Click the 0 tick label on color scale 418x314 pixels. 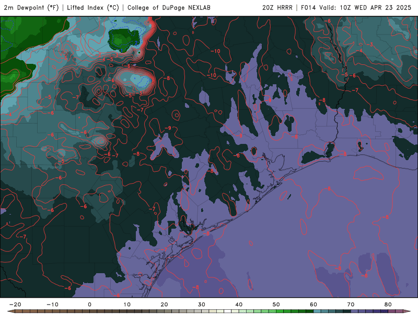click(89, 305)
